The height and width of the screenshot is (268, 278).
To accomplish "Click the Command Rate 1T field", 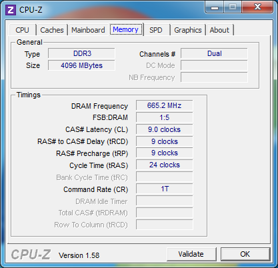I will pyautogui.click(x=164, y=189).
